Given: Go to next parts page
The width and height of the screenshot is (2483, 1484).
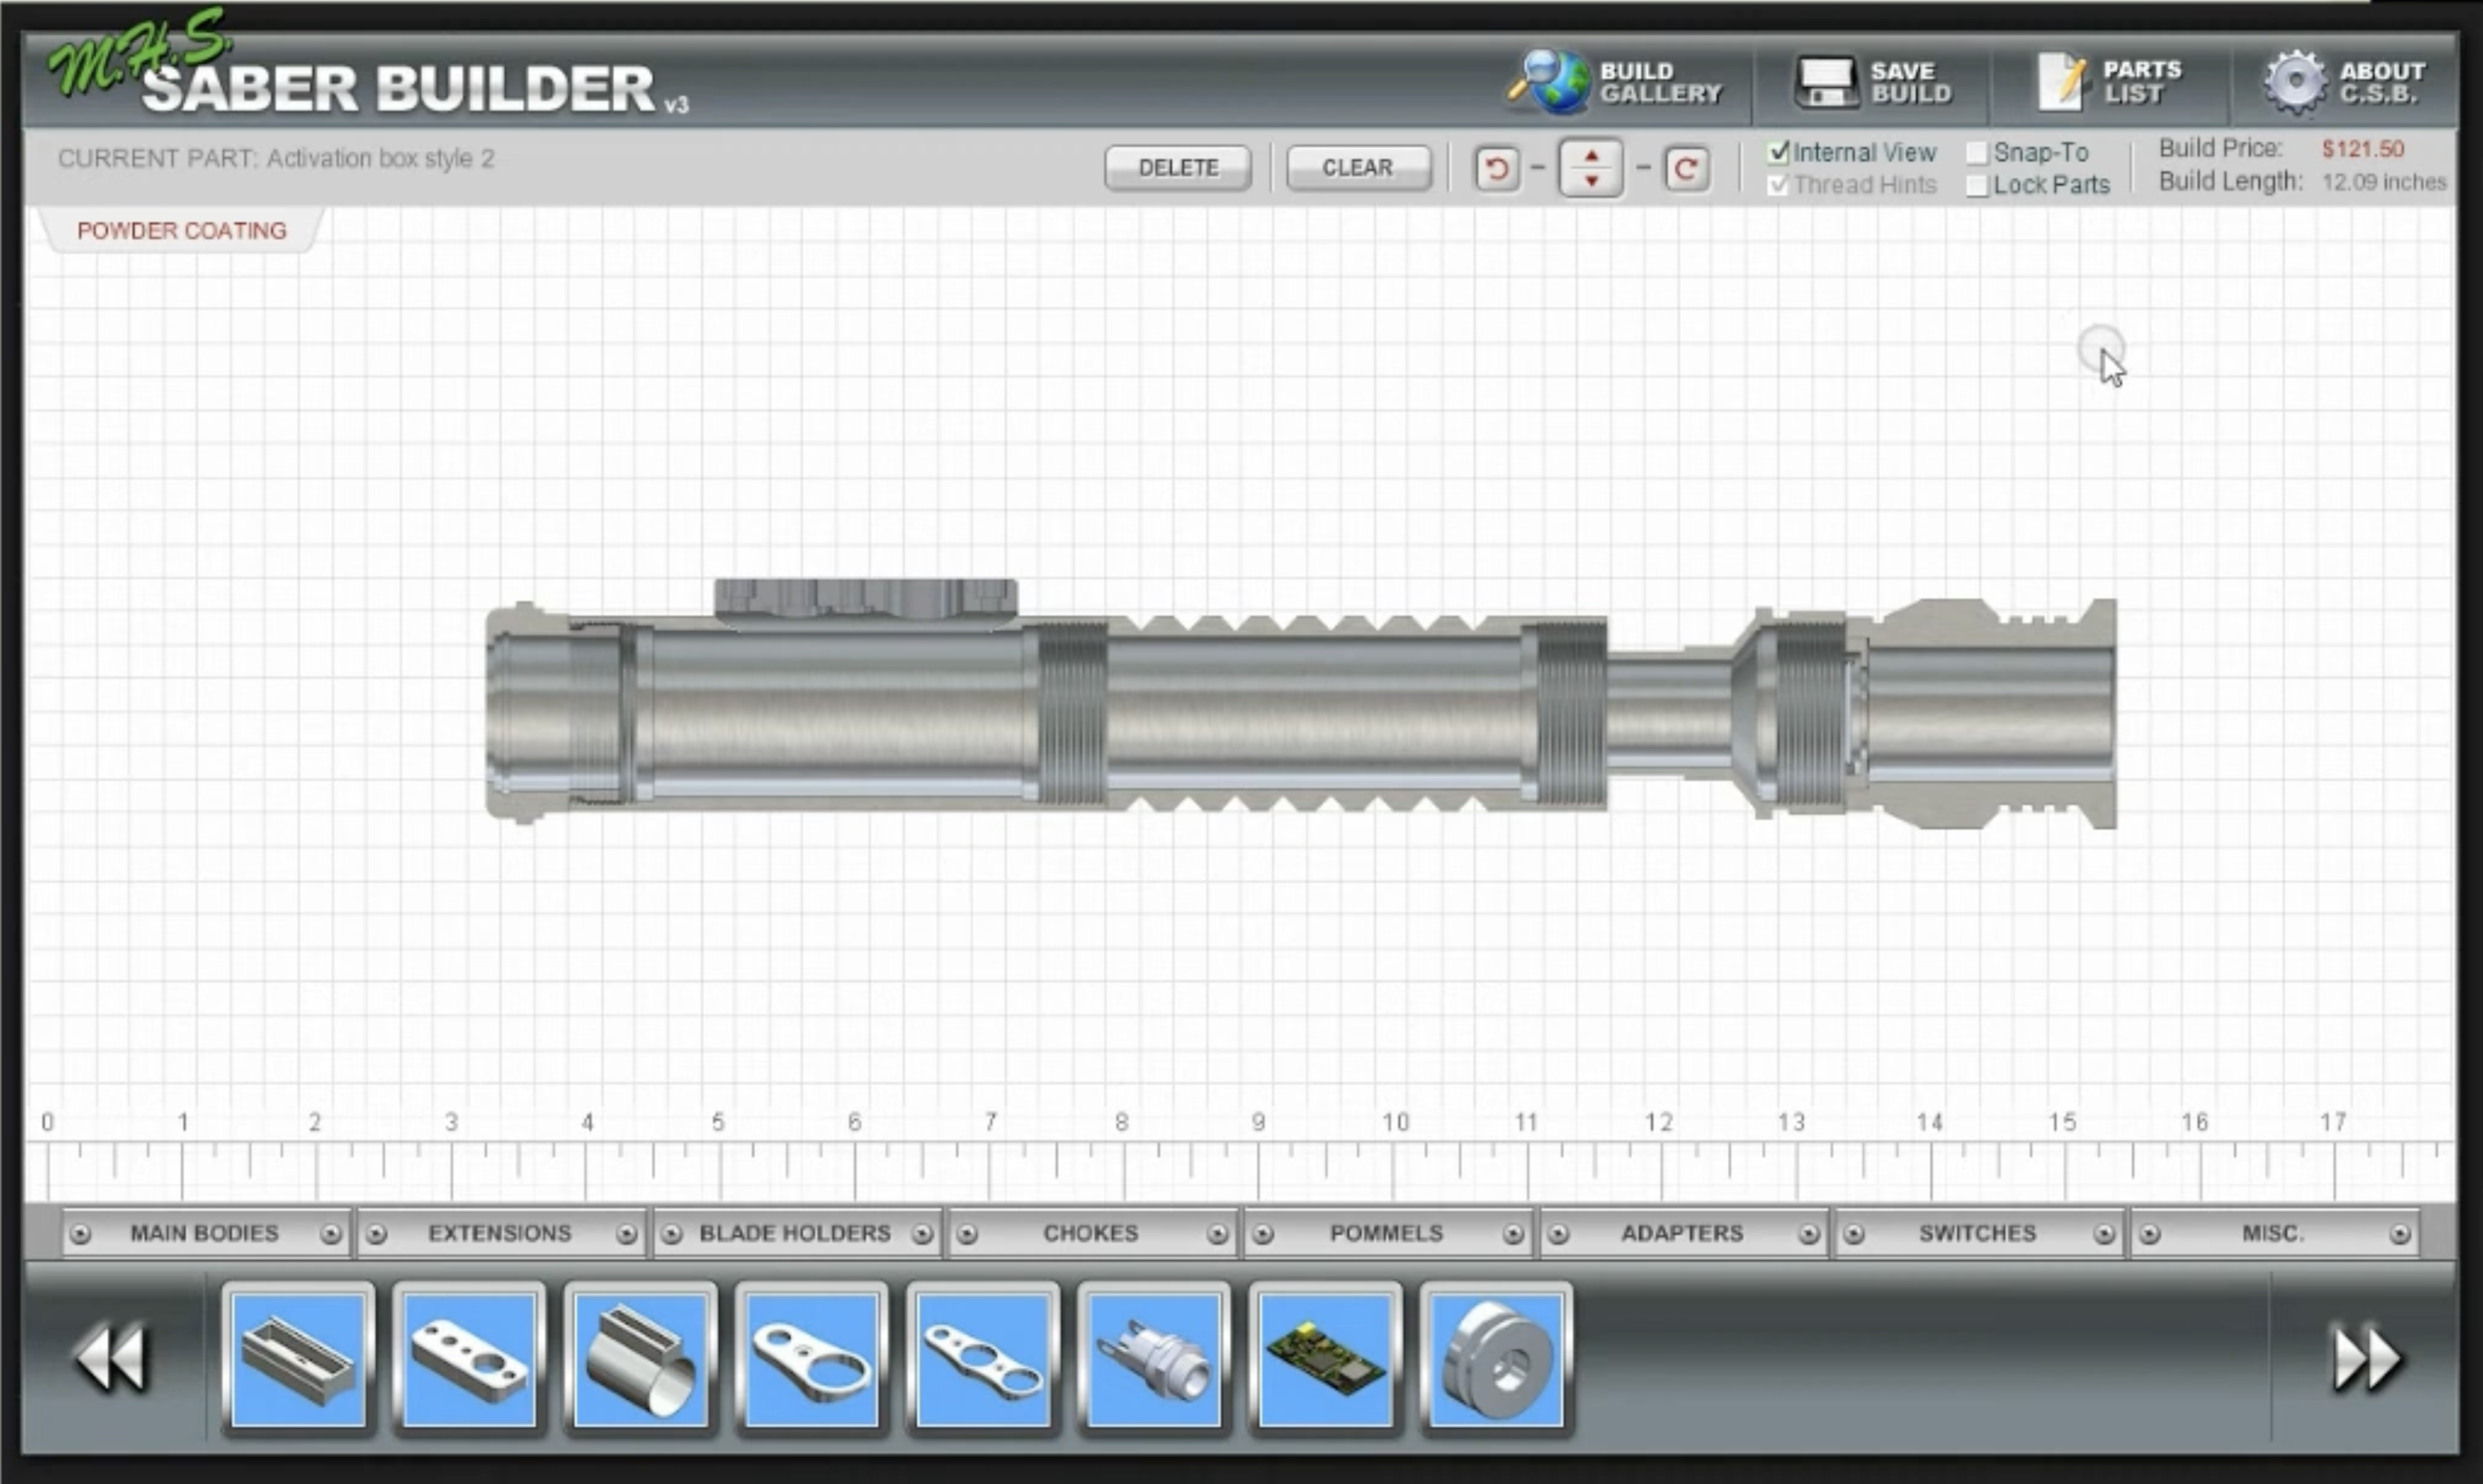Looking at the screenshot, I should tap(2367, 1358).
